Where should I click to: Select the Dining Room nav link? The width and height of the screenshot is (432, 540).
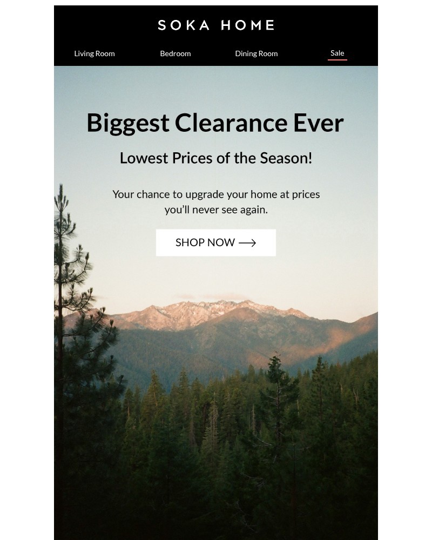pos(256,53)
